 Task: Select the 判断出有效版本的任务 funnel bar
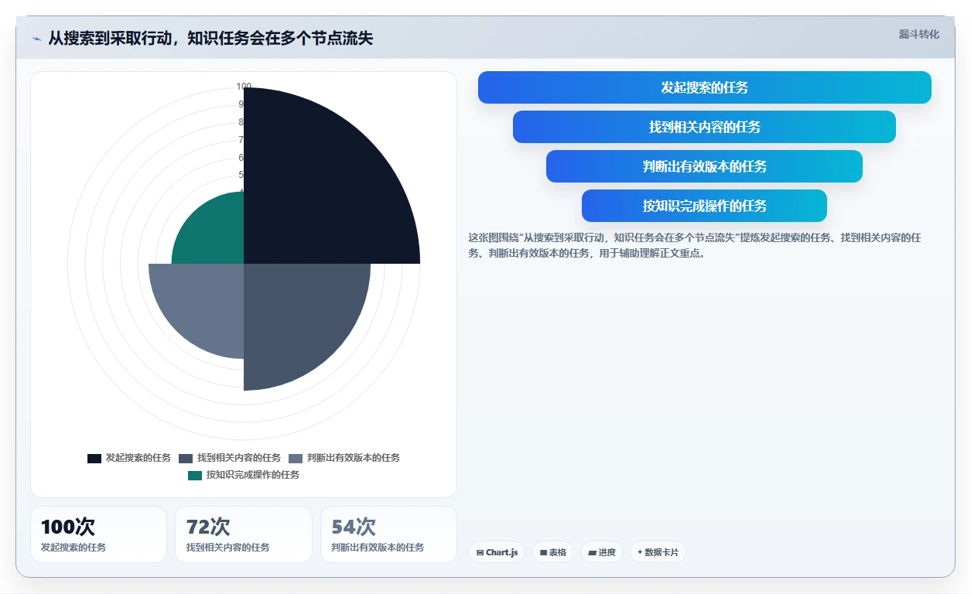click(704, 166)
